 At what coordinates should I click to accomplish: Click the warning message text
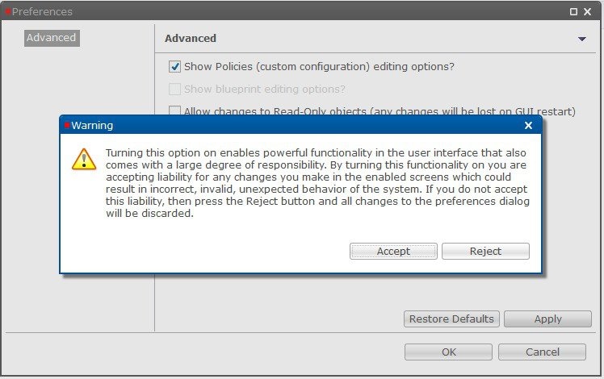click(317, 183)
